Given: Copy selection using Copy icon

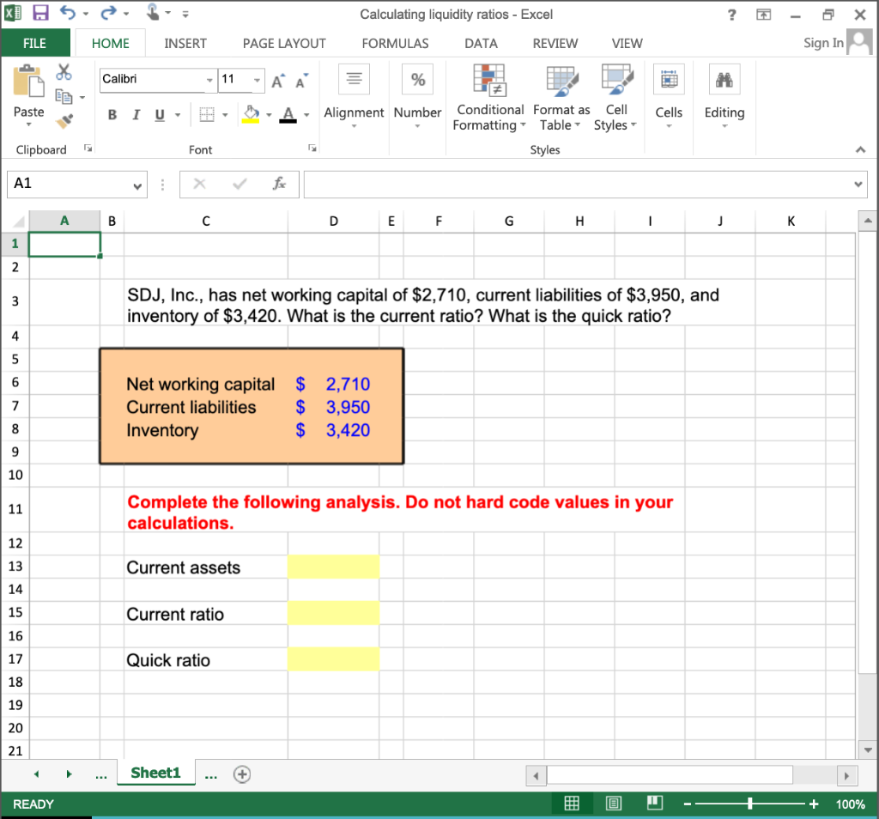Looking at the screenshot, I should (x=64, y=97).
